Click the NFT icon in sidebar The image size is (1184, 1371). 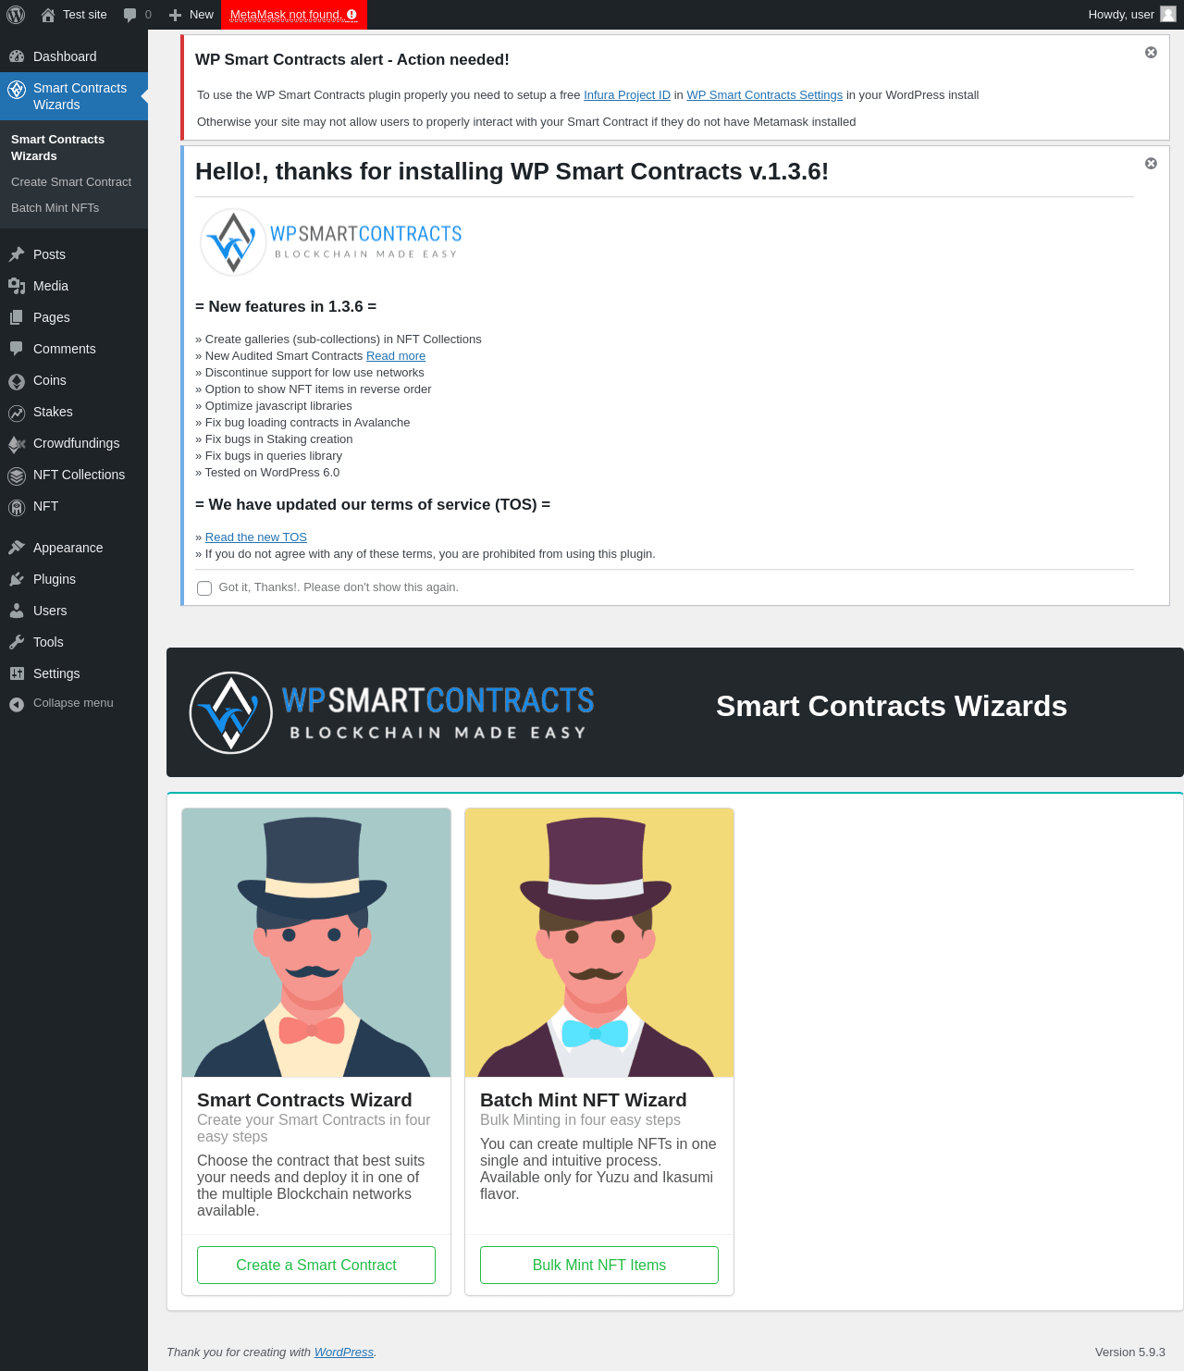point(17,507)
